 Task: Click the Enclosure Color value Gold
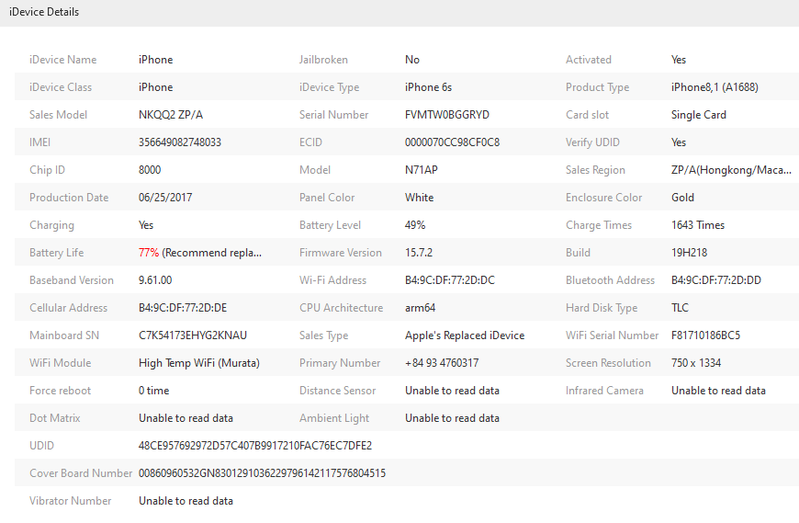(x=682, y=198)
